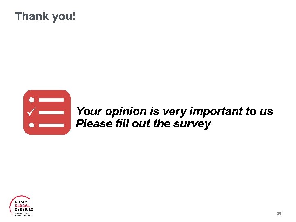Click the word "opinion" in the message
The image size is (296, 222).
126,111
